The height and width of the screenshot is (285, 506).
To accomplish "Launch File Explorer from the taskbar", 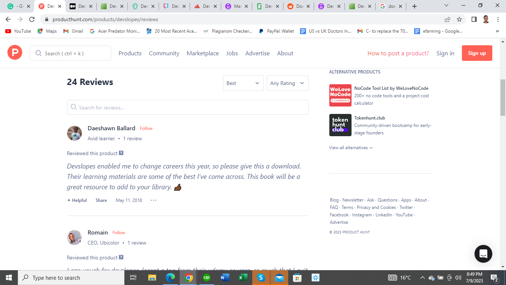I will coord(152,278).
